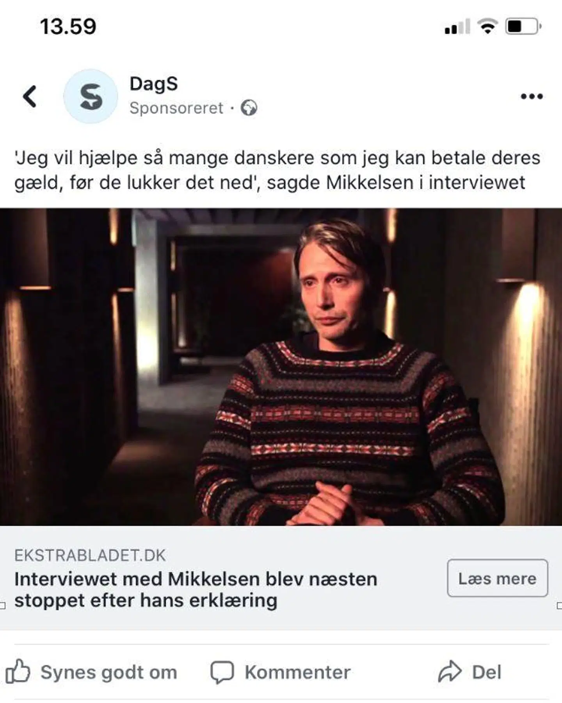Tap the 13.59 clock in status bar

(x=68, y=27)
